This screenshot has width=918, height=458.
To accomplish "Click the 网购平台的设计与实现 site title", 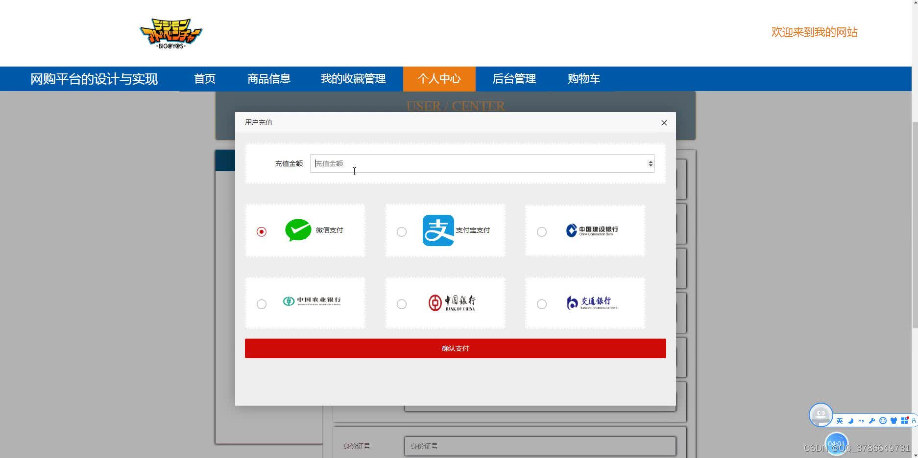I will coord(94,79).
